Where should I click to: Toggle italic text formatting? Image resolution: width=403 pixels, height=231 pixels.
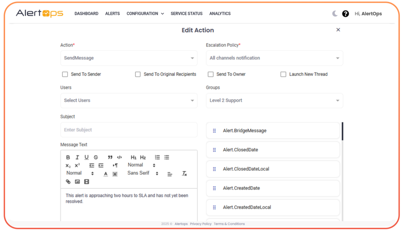77,157
